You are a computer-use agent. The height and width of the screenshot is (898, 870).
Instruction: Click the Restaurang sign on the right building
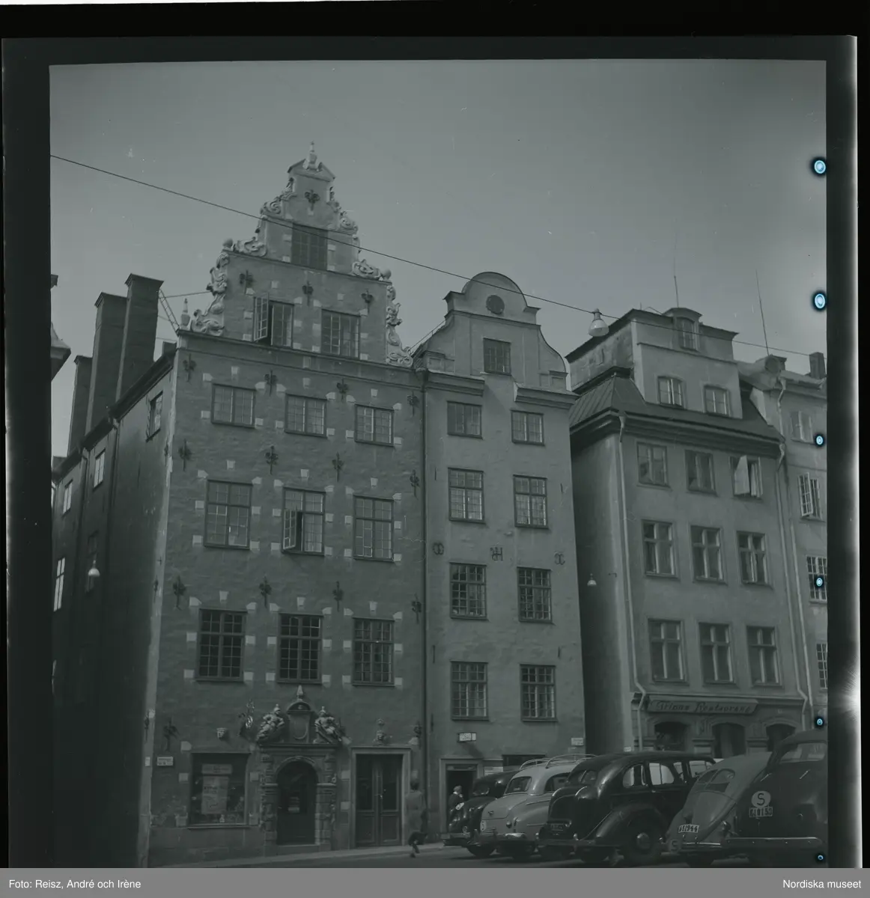tap(702, 706)
